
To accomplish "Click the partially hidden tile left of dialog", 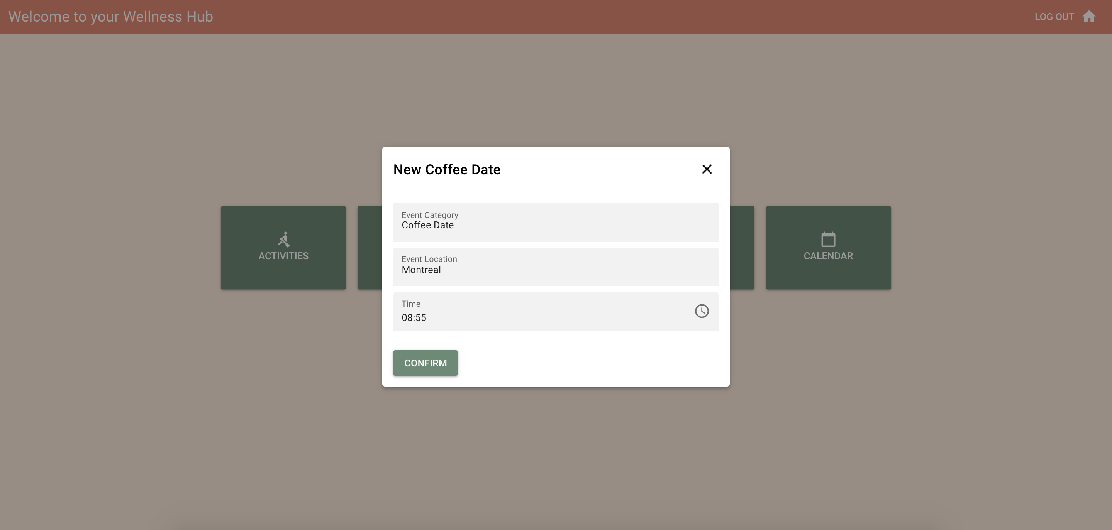I will tap(370, 248).
